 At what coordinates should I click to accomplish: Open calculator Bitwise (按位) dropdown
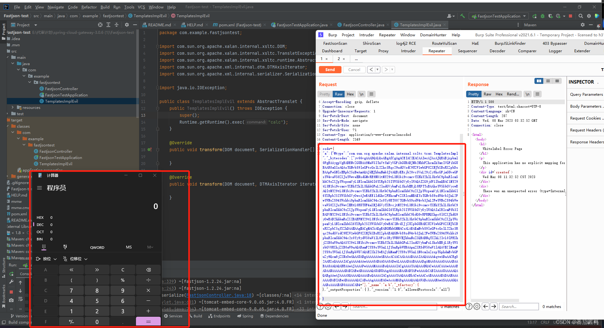tap(47, 259)
